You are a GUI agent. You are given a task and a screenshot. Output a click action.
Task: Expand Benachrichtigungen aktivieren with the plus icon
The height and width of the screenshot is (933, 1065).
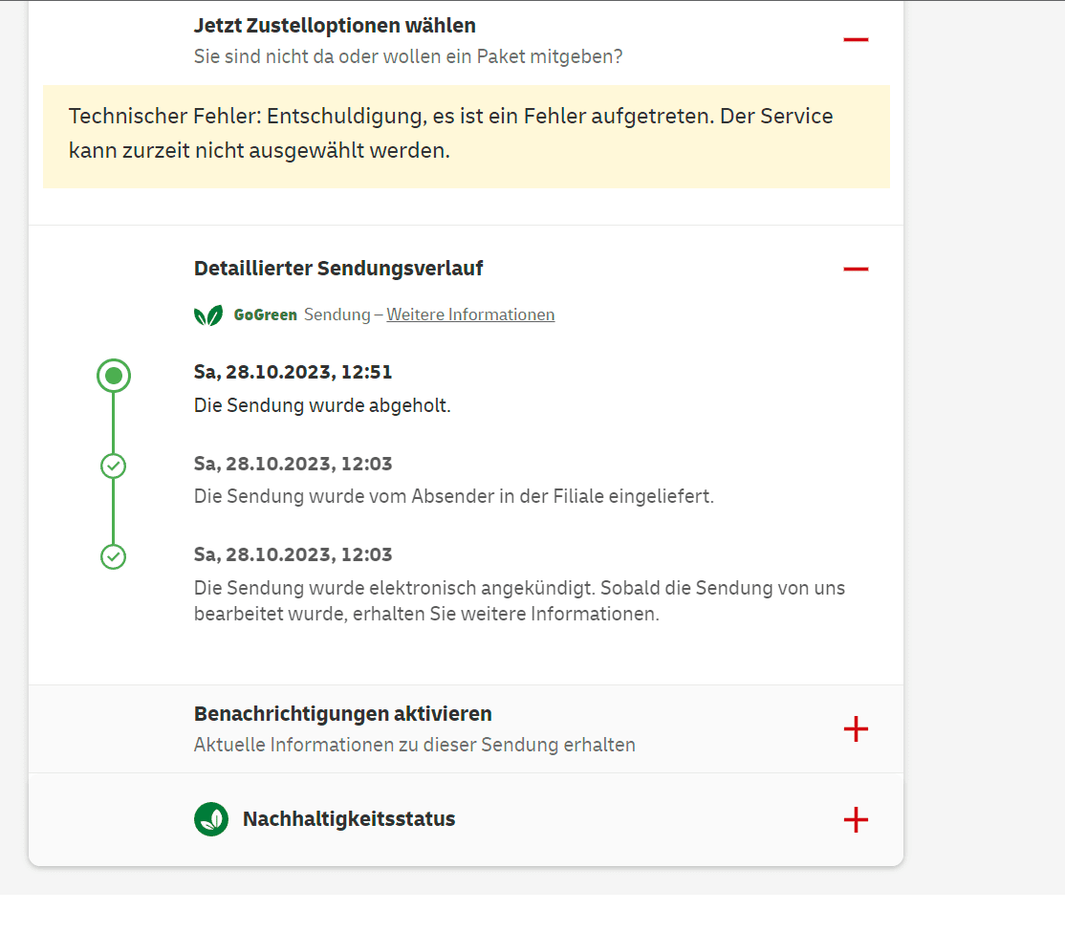click(856, 729)
